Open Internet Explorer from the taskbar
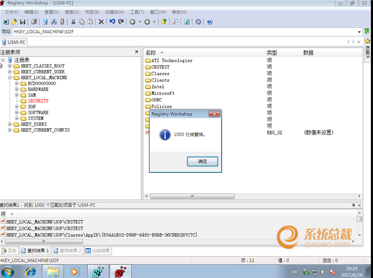The height and width of the screenshot is (278, 373). [x=31, y=272]
